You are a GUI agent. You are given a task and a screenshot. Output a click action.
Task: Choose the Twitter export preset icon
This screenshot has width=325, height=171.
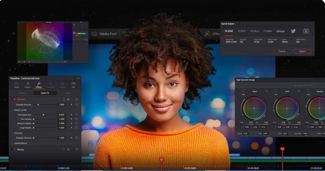click(x=293, y=31)
